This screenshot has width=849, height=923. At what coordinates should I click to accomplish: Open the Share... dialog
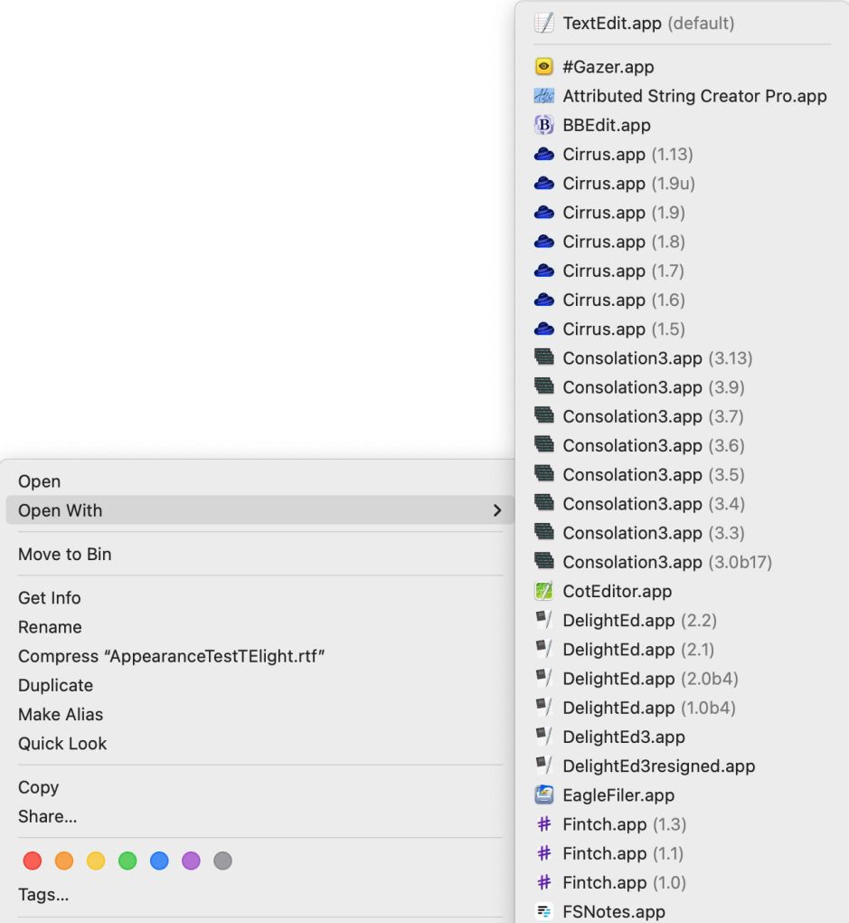pyautogui.click(x=48, y=816)
